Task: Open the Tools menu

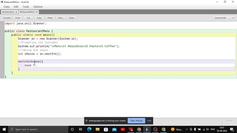Action: [26, 7]
